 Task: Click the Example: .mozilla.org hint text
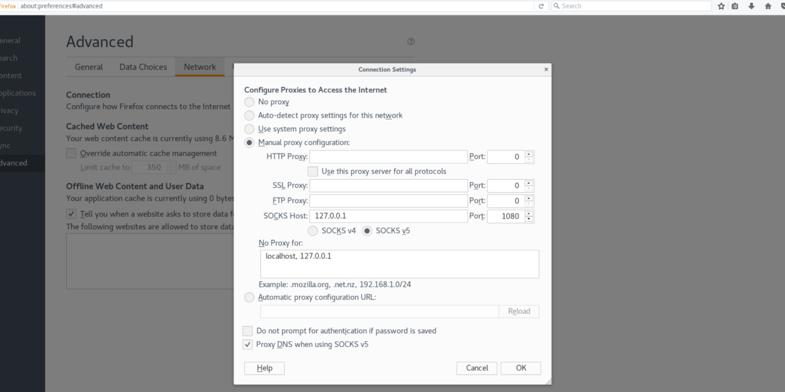pos(334,284)
